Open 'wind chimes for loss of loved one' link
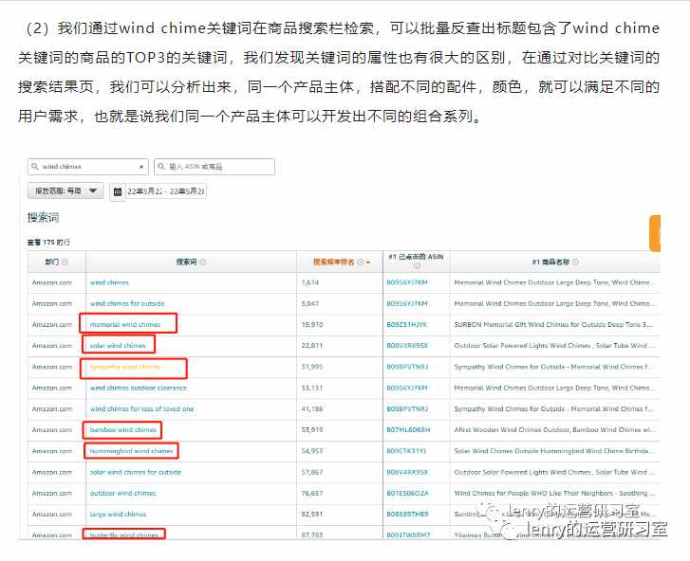Screen dimensions: 690x561 [141, 409]
